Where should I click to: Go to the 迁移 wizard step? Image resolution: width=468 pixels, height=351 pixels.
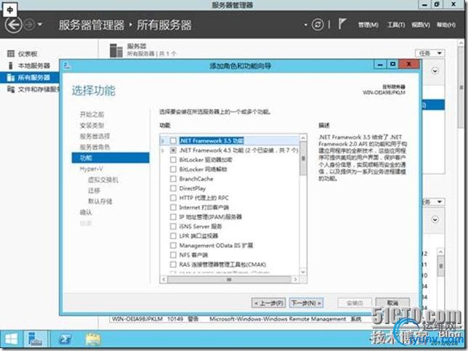pyautogui.click(x=94, y=190)
